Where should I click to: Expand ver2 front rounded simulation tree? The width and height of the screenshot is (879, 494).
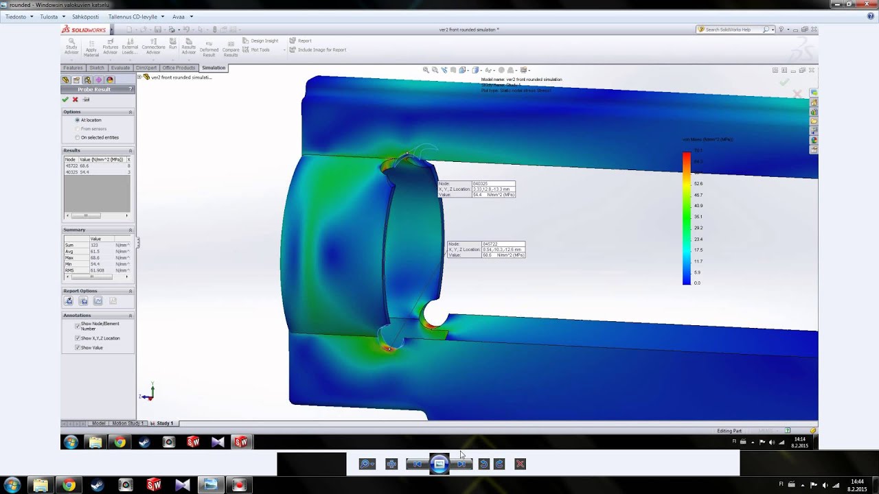click(139, 77)
